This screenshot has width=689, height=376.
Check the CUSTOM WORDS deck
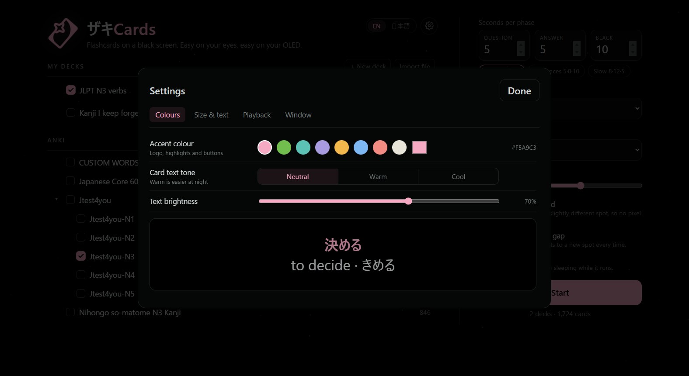coord(70,162)
